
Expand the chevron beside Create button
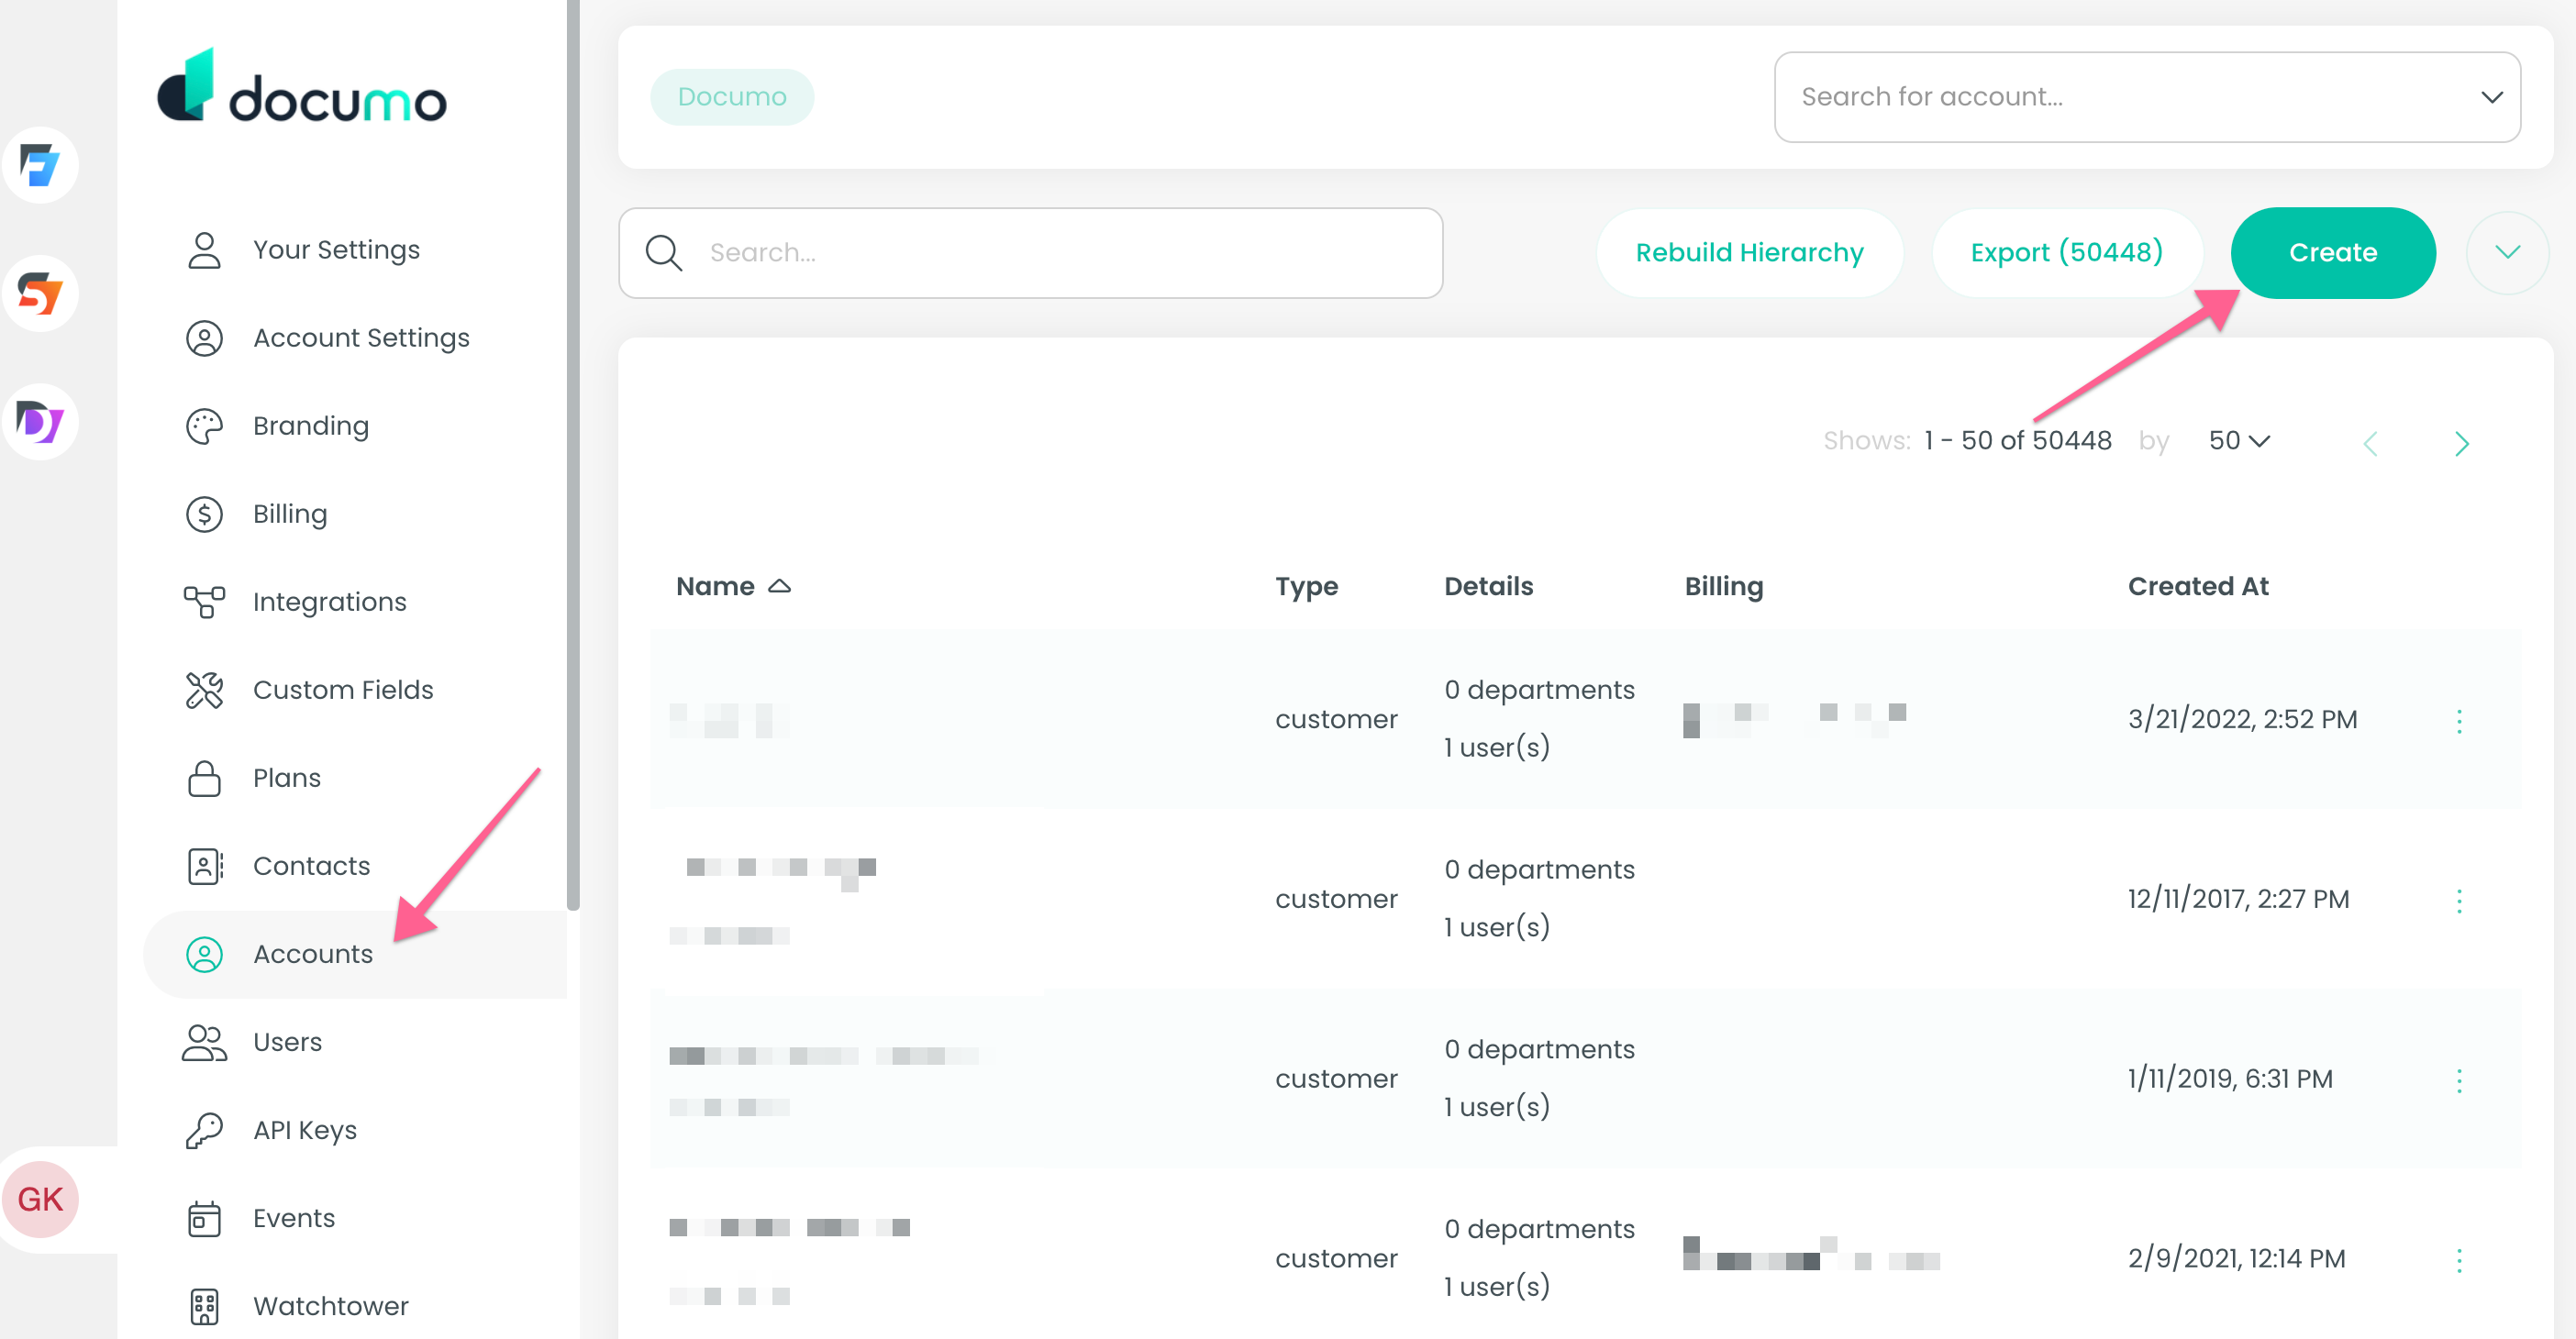pos(2508,252)
